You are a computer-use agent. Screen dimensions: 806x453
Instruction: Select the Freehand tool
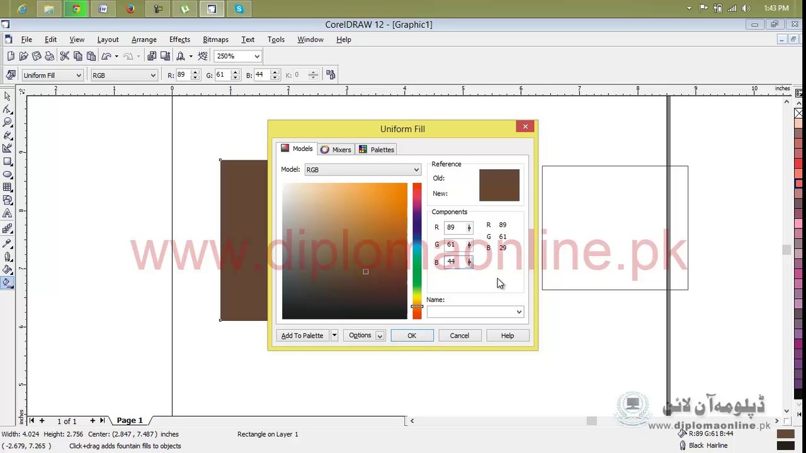[8, 135]
